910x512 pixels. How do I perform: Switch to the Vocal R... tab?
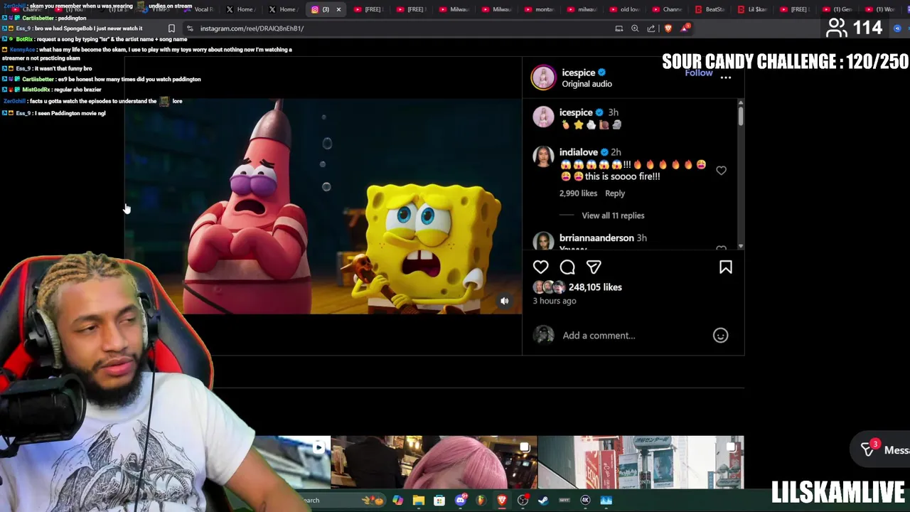198,9
